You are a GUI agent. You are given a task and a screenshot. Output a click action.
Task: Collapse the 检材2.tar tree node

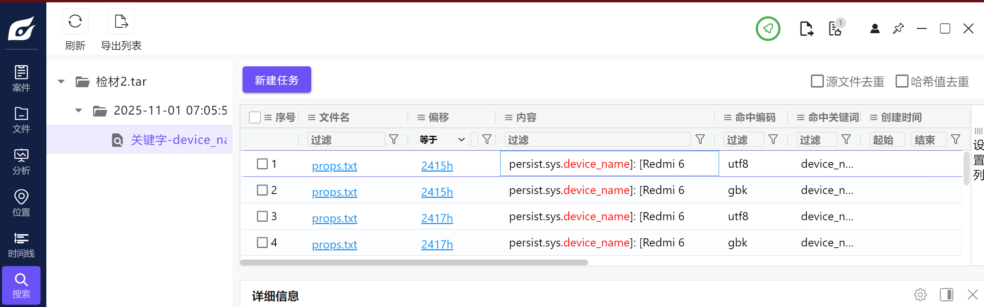61,81
